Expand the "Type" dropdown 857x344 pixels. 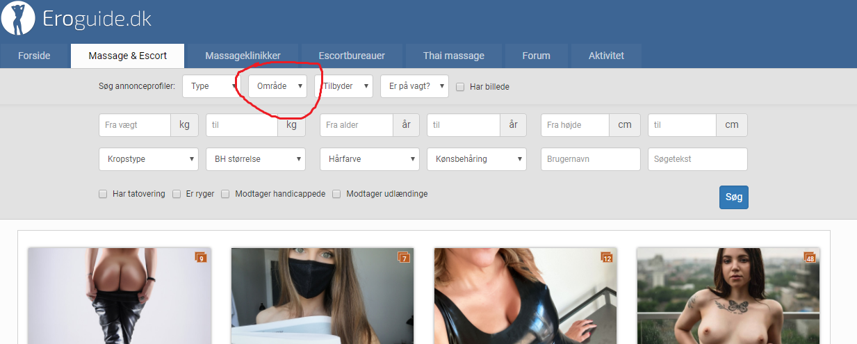pyautogui.click(x=211, y=86)
